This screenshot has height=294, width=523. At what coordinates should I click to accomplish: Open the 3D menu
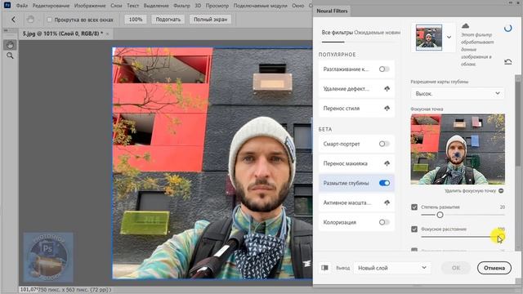coord(198,6)
